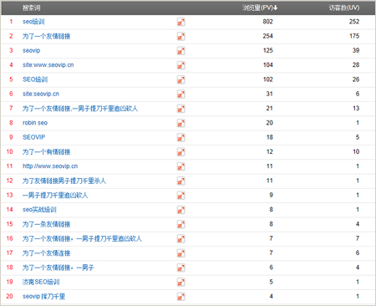Open the site:seovip.cn keyword link
Viewport: 376px width, 306px height.
(41, 94)
